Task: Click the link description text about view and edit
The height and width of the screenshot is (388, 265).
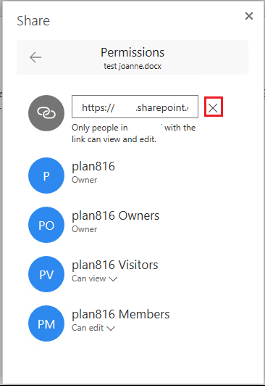Action: (134, 133)
